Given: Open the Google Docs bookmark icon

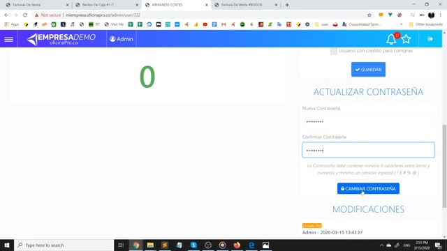Looking at the screenshot, I should click(214, 24).
